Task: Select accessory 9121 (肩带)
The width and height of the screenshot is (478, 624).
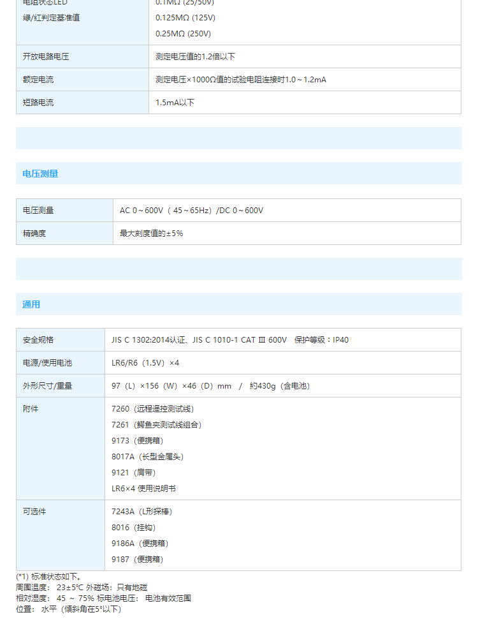Action: [x=133, y=472]
